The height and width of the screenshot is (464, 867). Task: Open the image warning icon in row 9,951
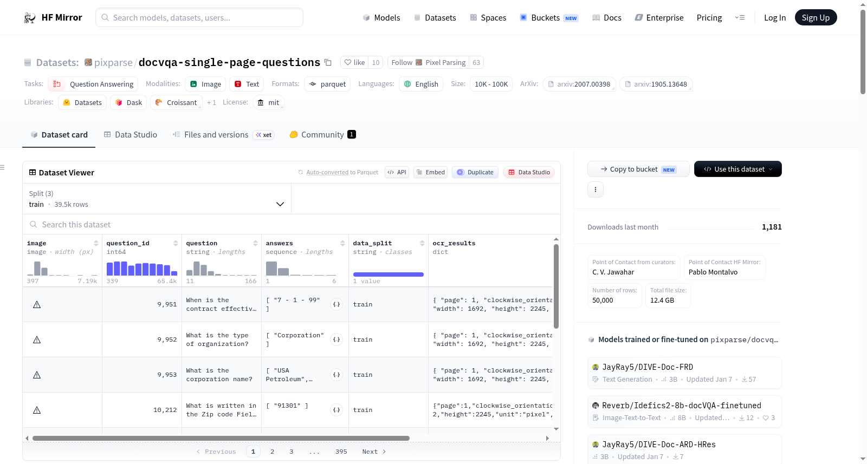click(37, 304)
